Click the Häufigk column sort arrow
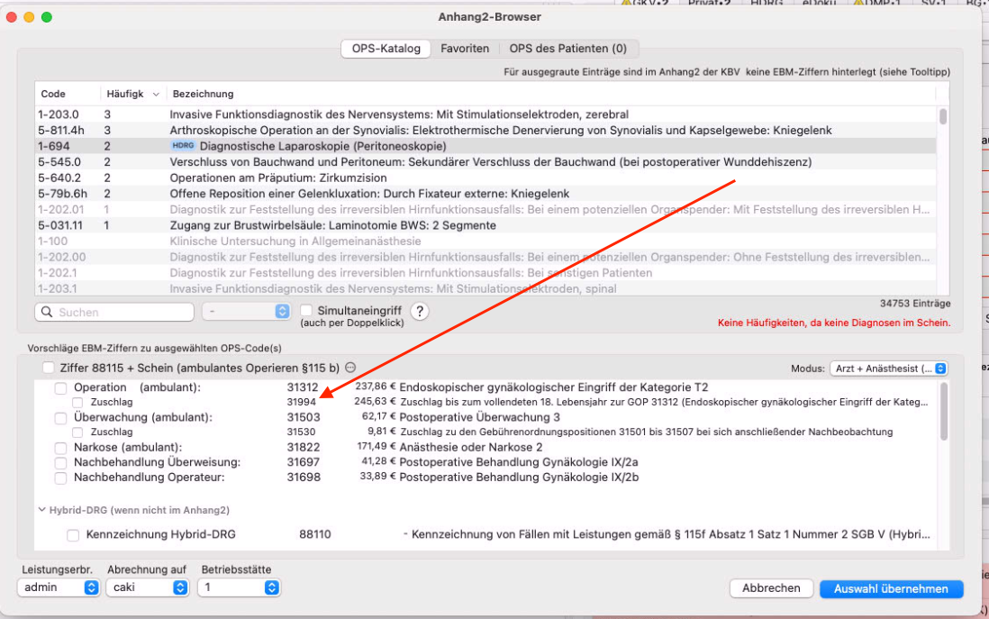The height and width of the screenshot is (619, 989). coord(156,94)
